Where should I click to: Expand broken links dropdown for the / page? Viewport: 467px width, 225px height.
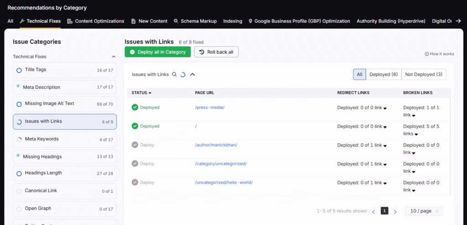click(x=417, y=134)
